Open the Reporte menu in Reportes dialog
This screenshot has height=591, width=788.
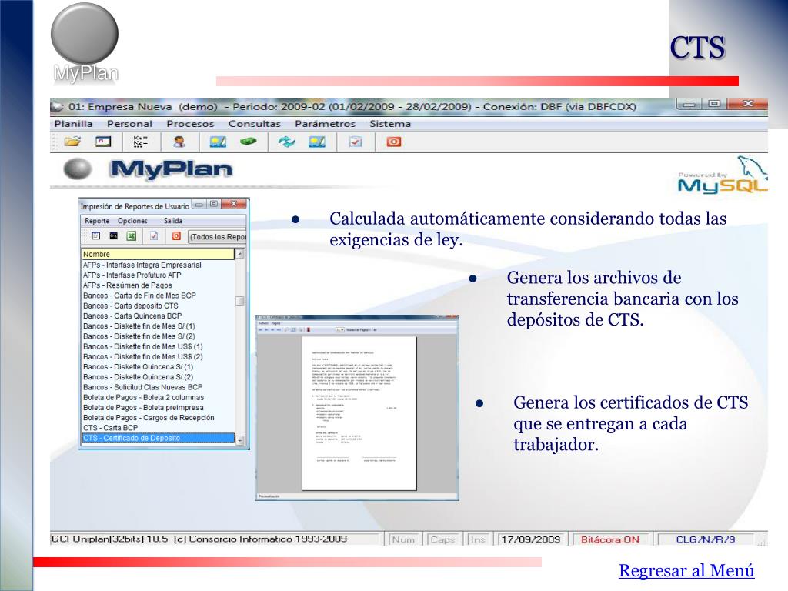[x=97, y=221]
